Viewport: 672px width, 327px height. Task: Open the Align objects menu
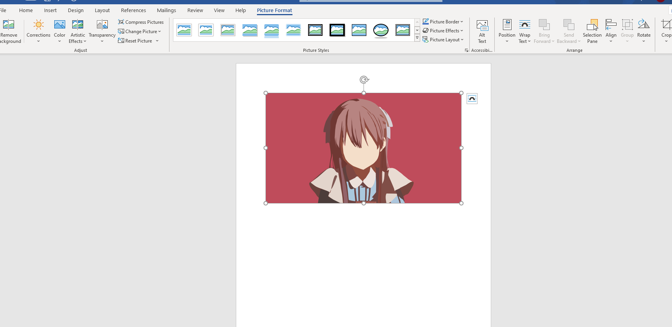coord(611,31)
